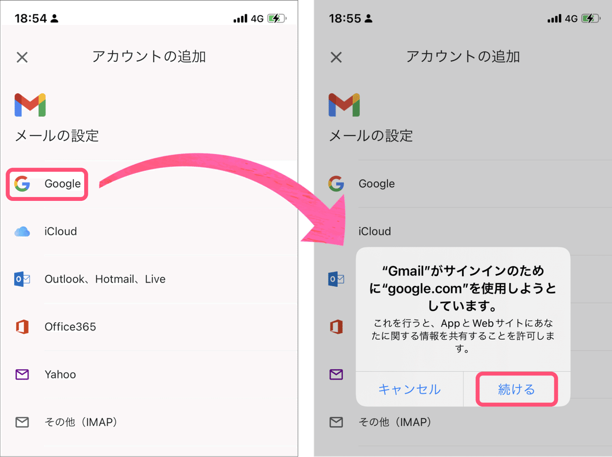Screen dimensions: 612x457
Task: Tap 18:54 time in left status bar
Action: click(31, 19)
